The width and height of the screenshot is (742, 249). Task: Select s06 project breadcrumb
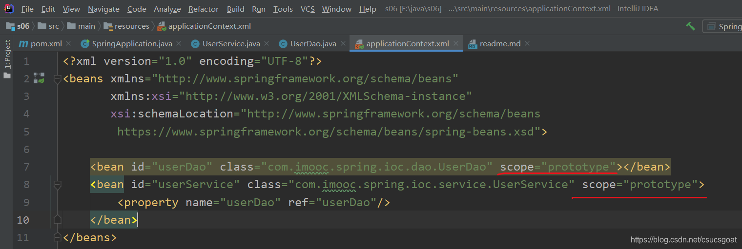[18, 26]
